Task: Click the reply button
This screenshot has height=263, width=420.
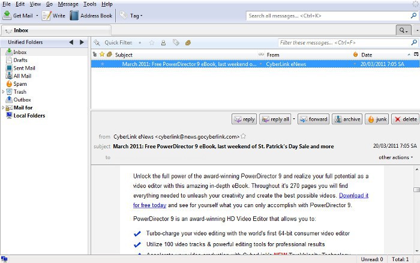Action: [244, 119]
